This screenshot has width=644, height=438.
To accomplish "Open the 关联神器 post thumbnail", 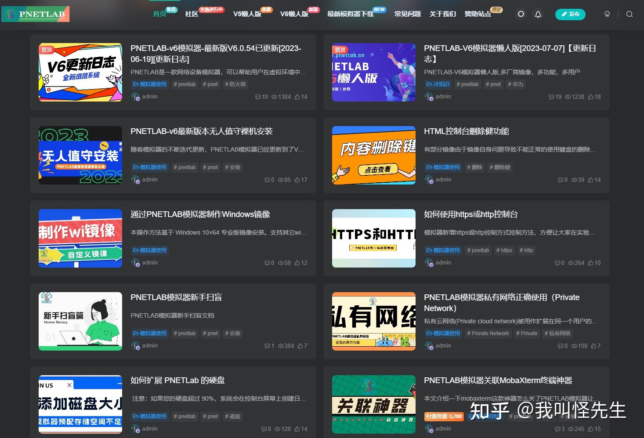I will tap(374, 404).
